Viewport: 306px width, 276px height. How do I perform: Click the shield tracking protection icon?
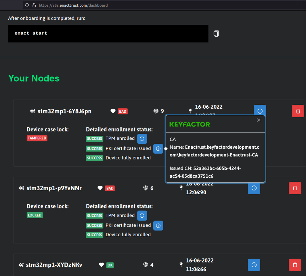point(27,5)
